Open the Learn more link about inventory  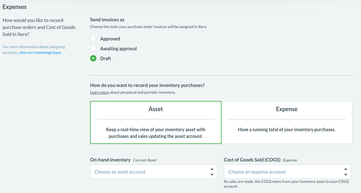point(99,92)
